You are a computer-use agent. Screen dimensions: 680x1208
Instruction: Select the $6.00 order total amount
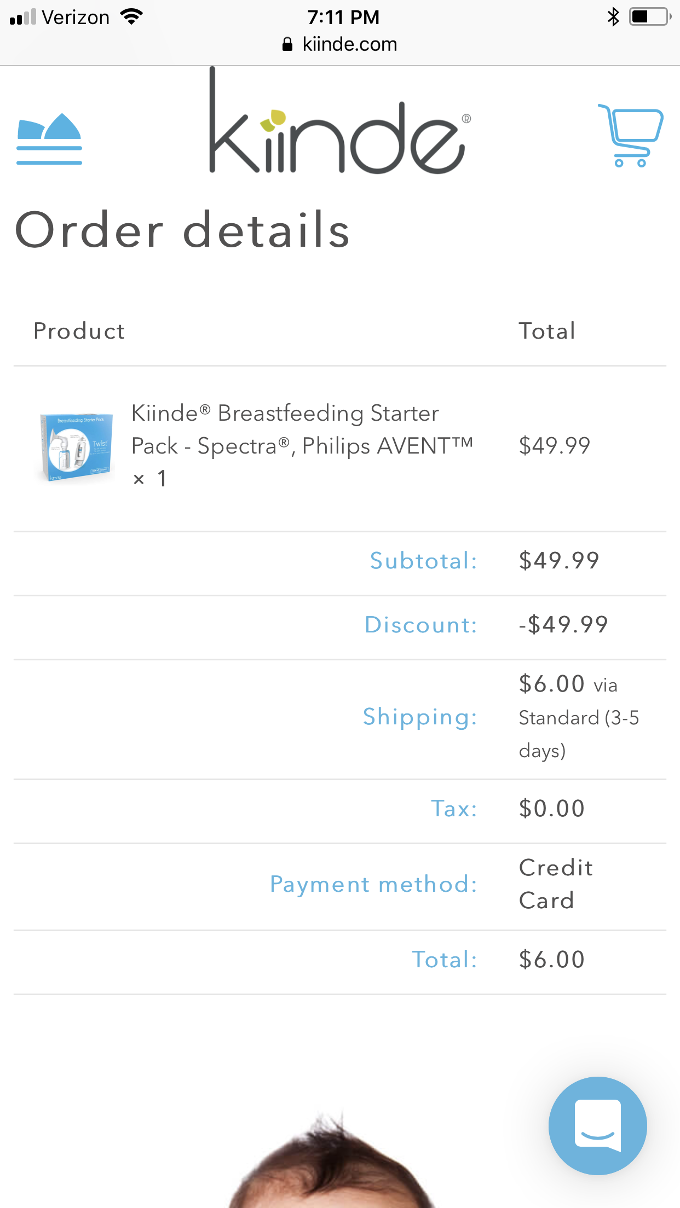pos(552,960)
